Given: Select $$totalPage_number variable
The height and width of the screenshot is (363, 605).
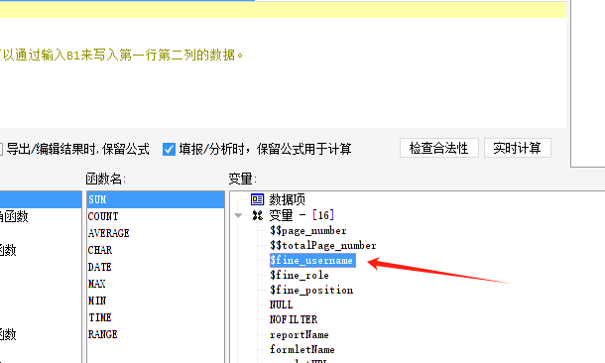Looking at the screenshot, I should pos(323,245).
